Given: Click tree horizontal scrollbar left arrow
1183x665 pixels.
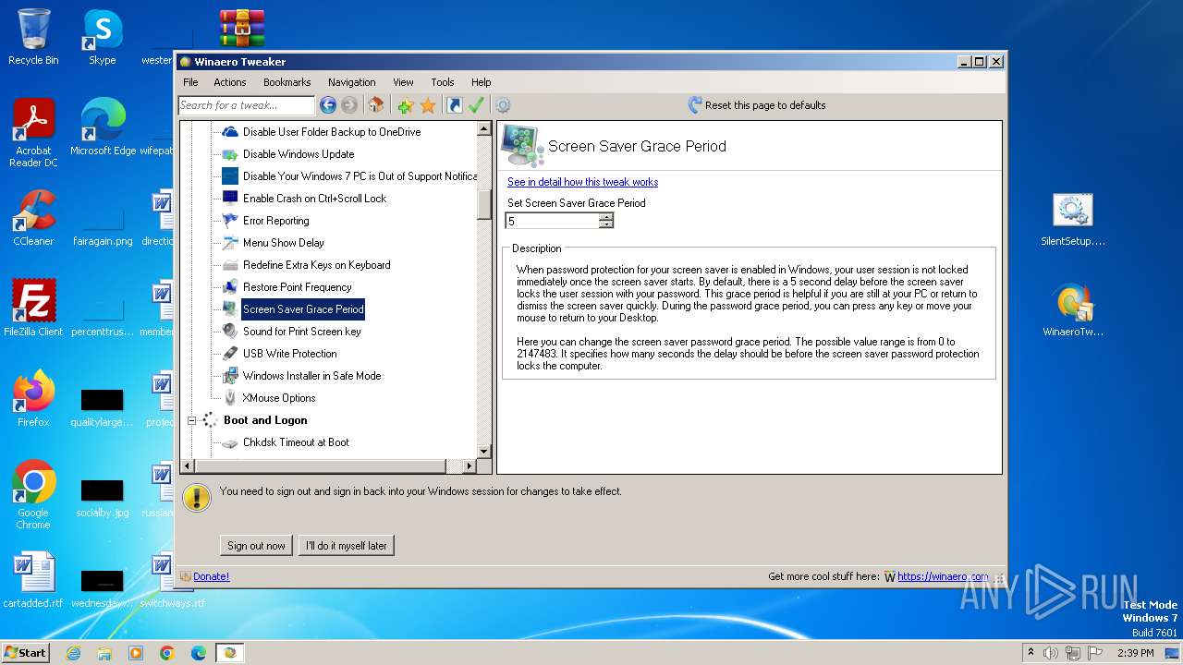Looking at the screenshot, I should tap(187, 465).
